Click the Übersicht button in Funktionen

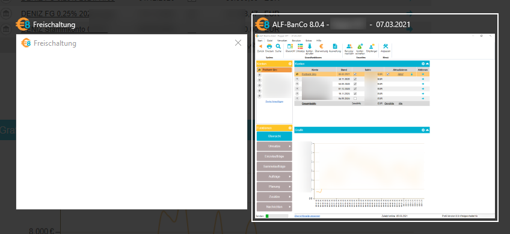coord(274,137)
